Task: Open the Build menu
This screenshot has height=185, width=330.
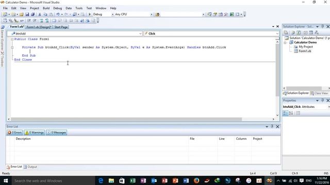Action: pos(46,8)
